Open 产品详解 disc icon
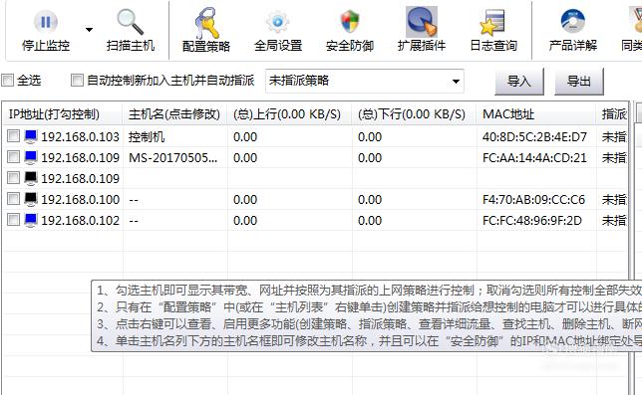642x395 pixels. (573, 22)
